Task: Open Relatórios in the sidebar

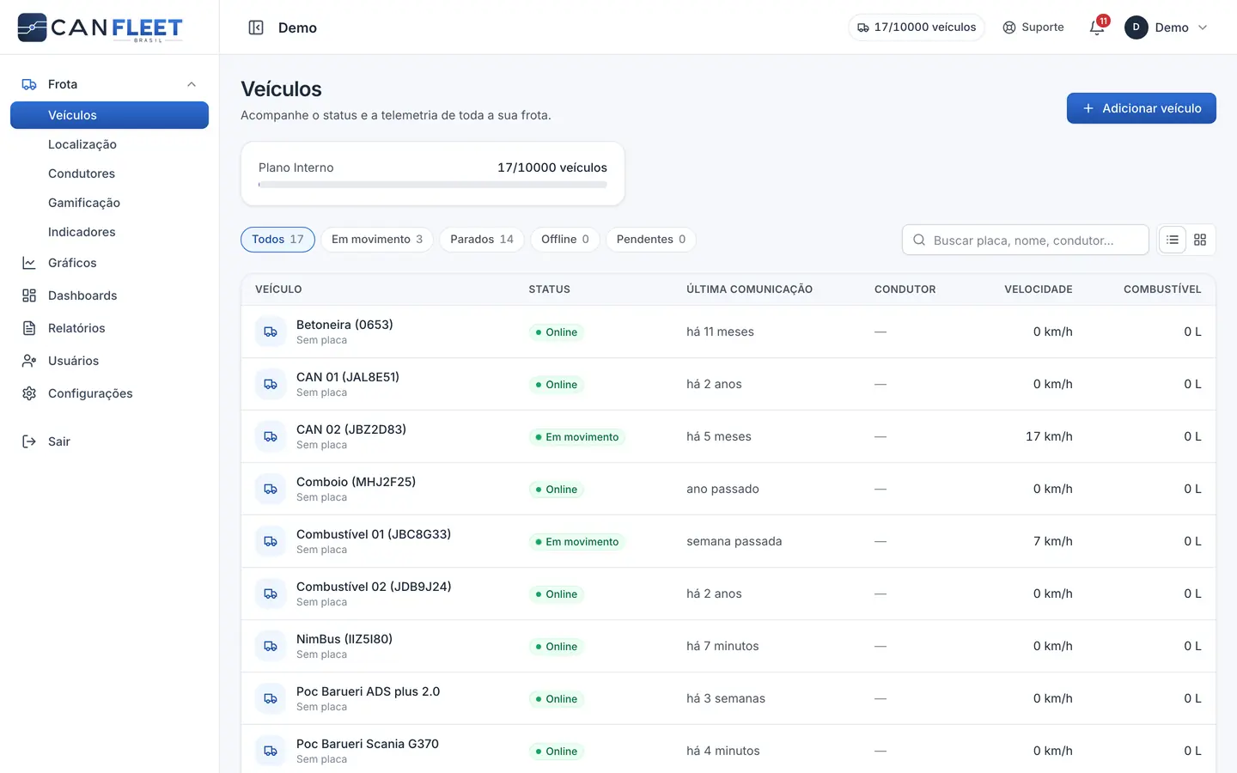Action: pyautogui.click(x=109, y=328)
